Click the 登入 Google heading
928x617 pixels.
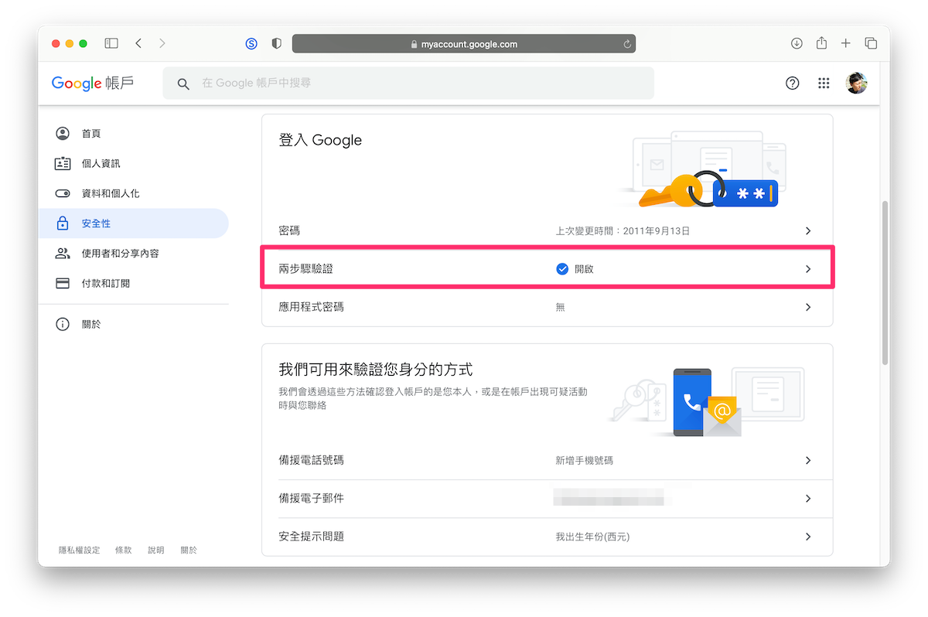coord(320,140)
